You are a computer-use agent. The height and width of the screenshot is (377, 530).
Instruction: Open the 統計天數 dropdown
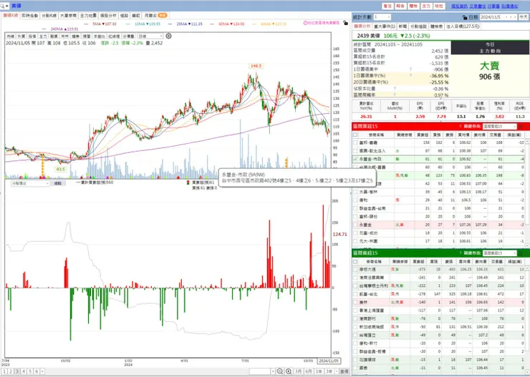pyautogui.click(x=382, y=17)
